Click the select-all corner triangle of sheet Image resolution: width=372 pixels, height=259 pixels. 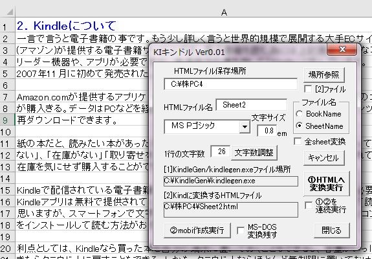pyautogui.click(x=9, y=12)
